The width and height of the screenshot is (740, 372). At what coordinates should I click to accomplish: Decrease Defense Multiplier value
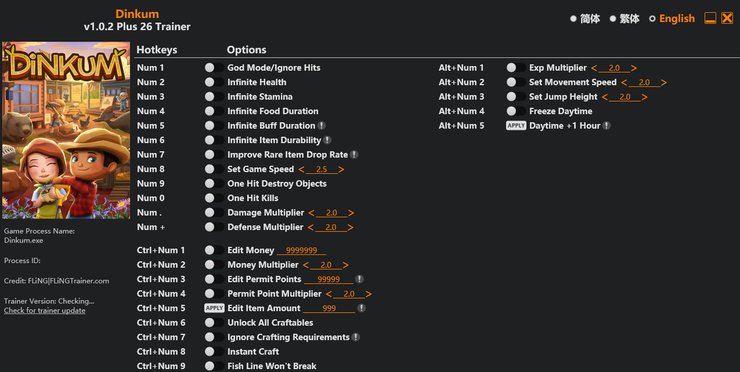point(311,228)
